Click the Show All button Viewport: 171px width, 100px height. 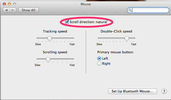point(29,10)
